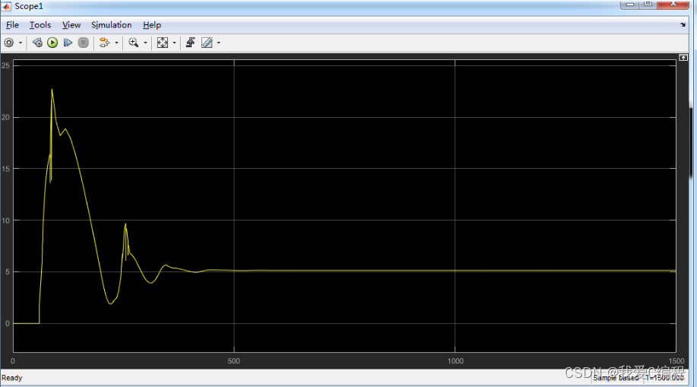
Task: Click the Triggers toolbar icon
Action: (x=190, y=43)
